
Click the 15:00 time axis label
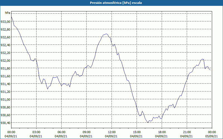click(x=137, y=132)
